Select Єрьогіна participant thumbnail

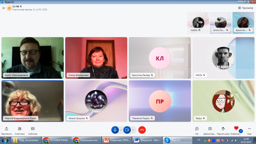243,23
